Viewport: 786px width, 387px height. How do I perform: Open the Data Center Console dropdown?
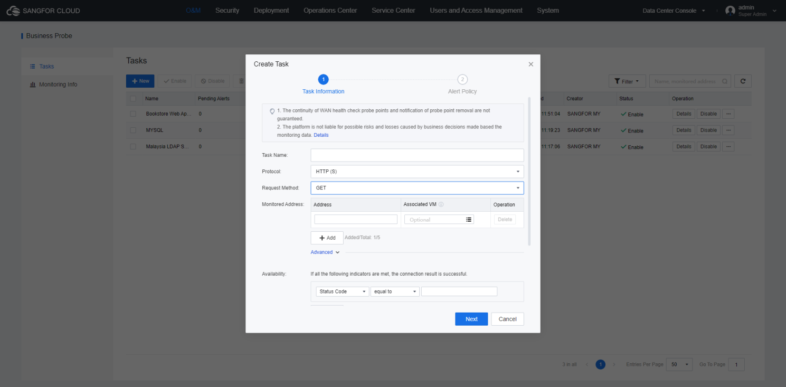[x=674, y=11]
